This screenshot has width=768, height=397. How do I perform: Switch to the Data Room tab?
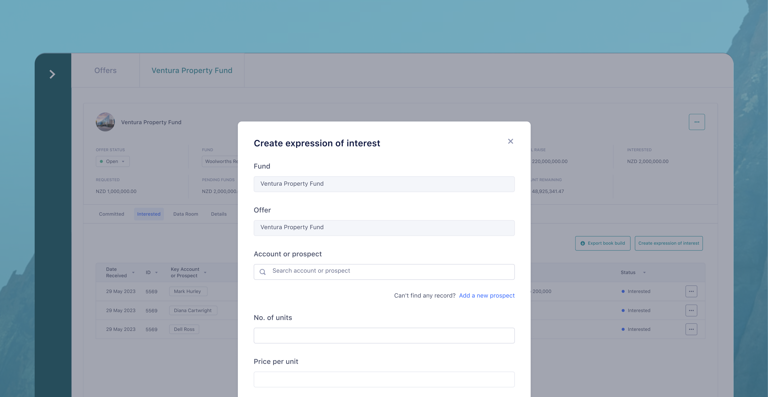(185, 214)
